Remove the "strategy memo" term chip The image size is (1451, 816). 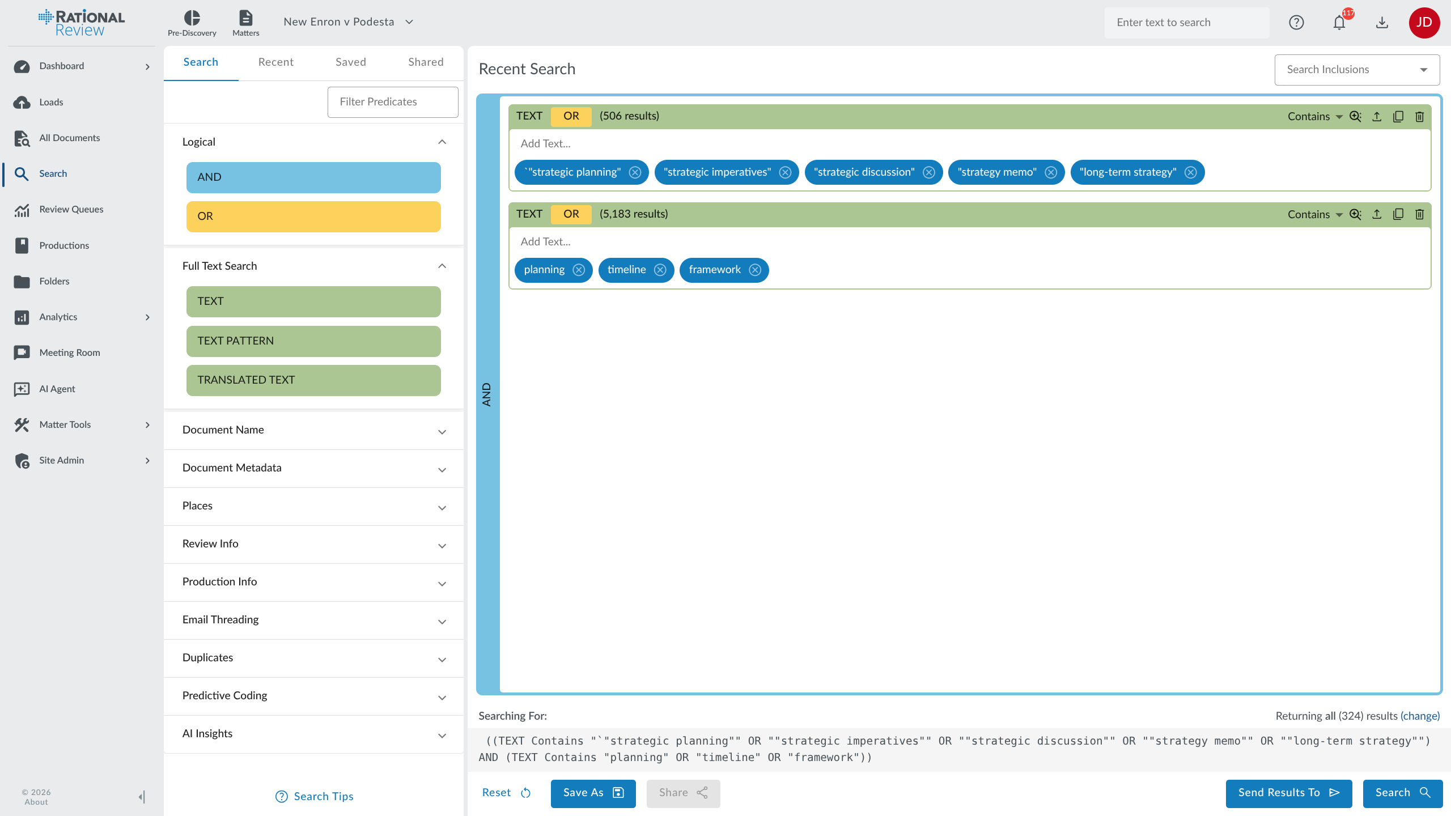pos(1051,172)
